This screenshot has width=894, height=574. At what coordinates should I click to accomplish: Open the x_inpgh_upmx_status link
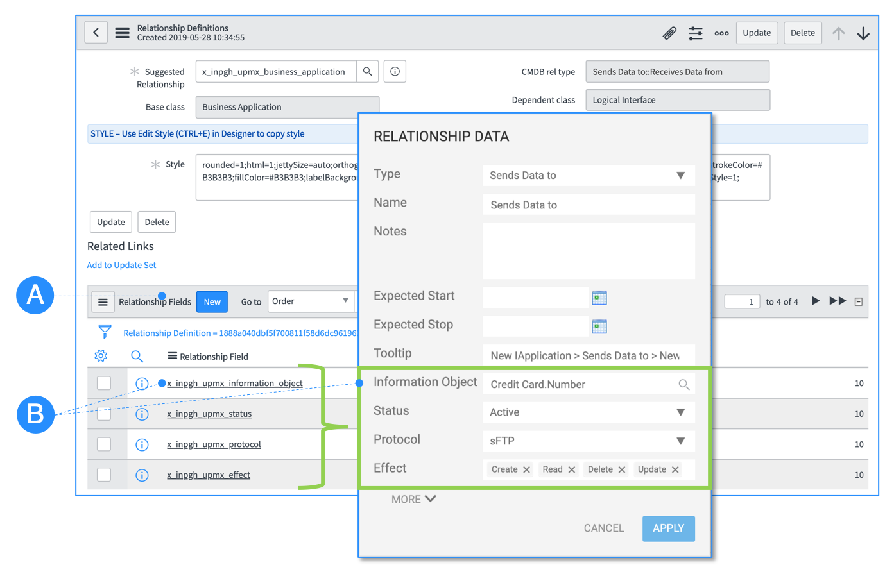tap(209, 414)
